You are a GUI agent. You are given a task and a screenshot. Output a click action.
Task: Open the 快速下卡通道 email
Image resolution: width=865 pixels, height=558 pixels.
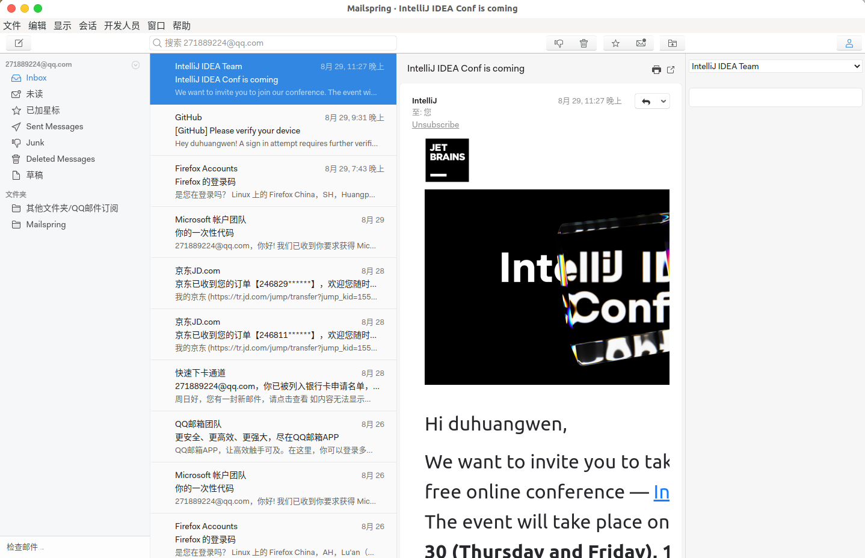pos(273,386)
